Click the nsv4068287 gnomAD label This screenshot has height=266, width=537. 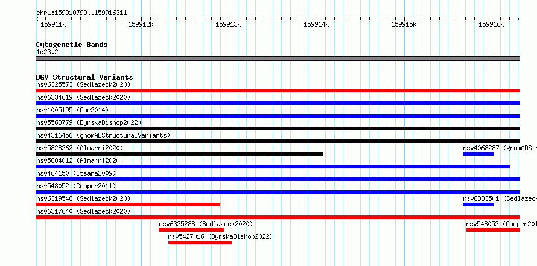pos(500,148)
